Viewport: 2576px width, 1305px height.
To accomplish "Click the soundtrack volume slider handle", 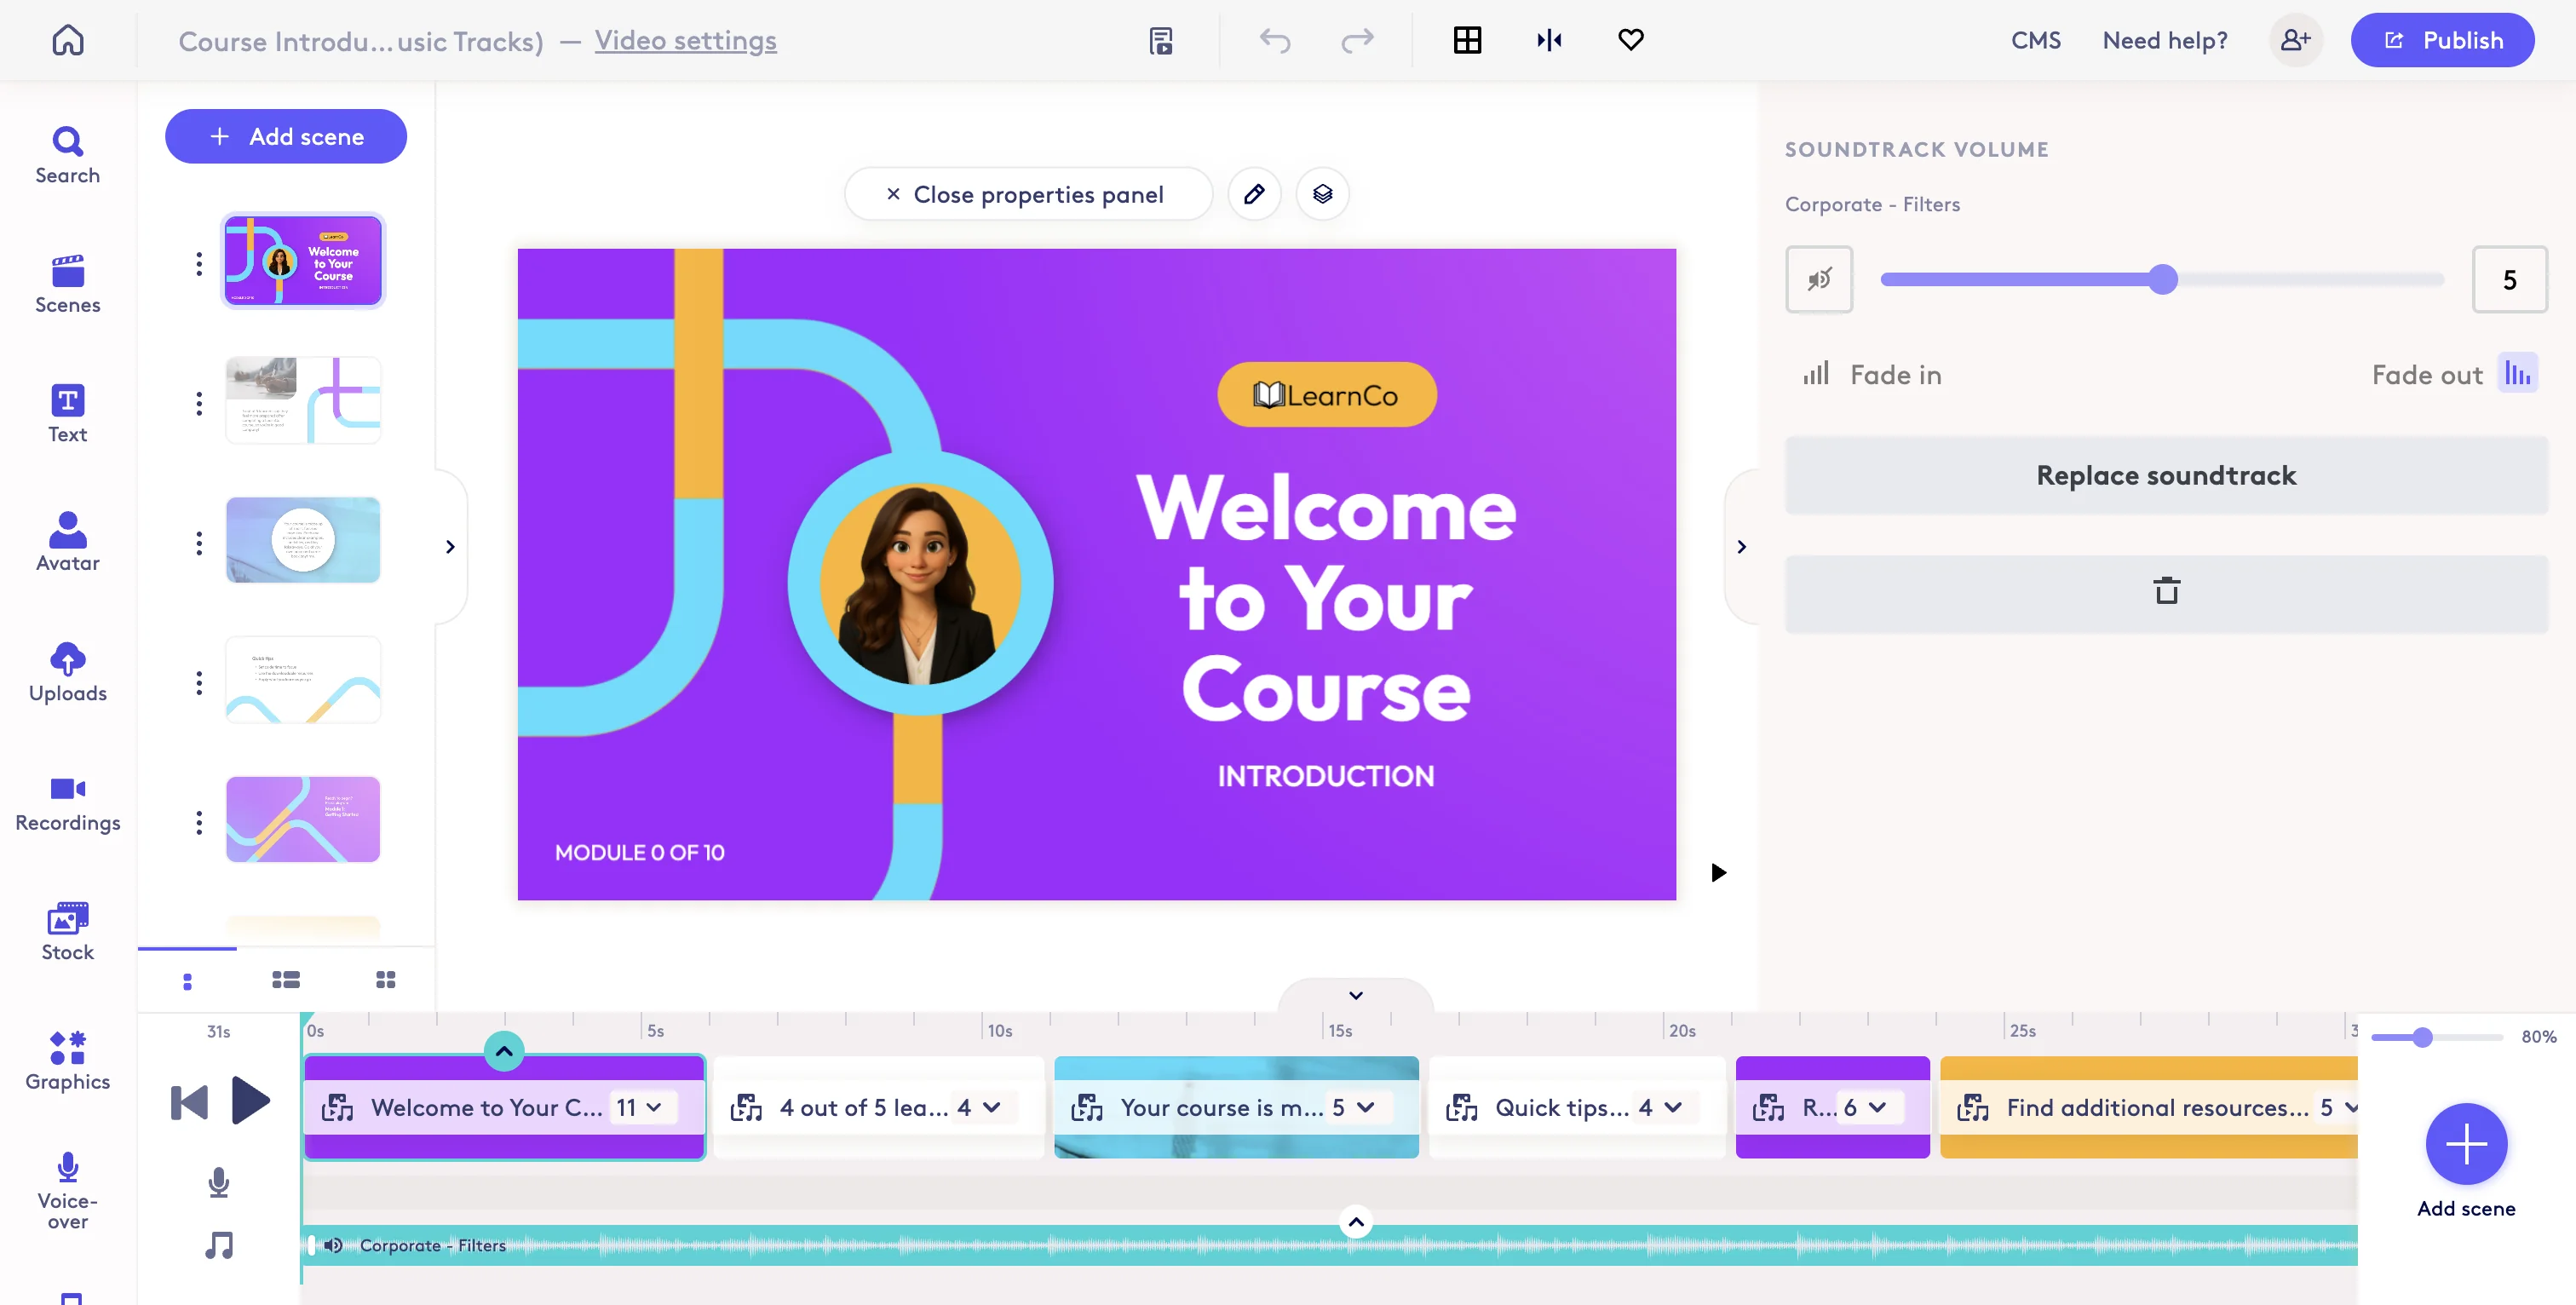I will coord(2163,279).
